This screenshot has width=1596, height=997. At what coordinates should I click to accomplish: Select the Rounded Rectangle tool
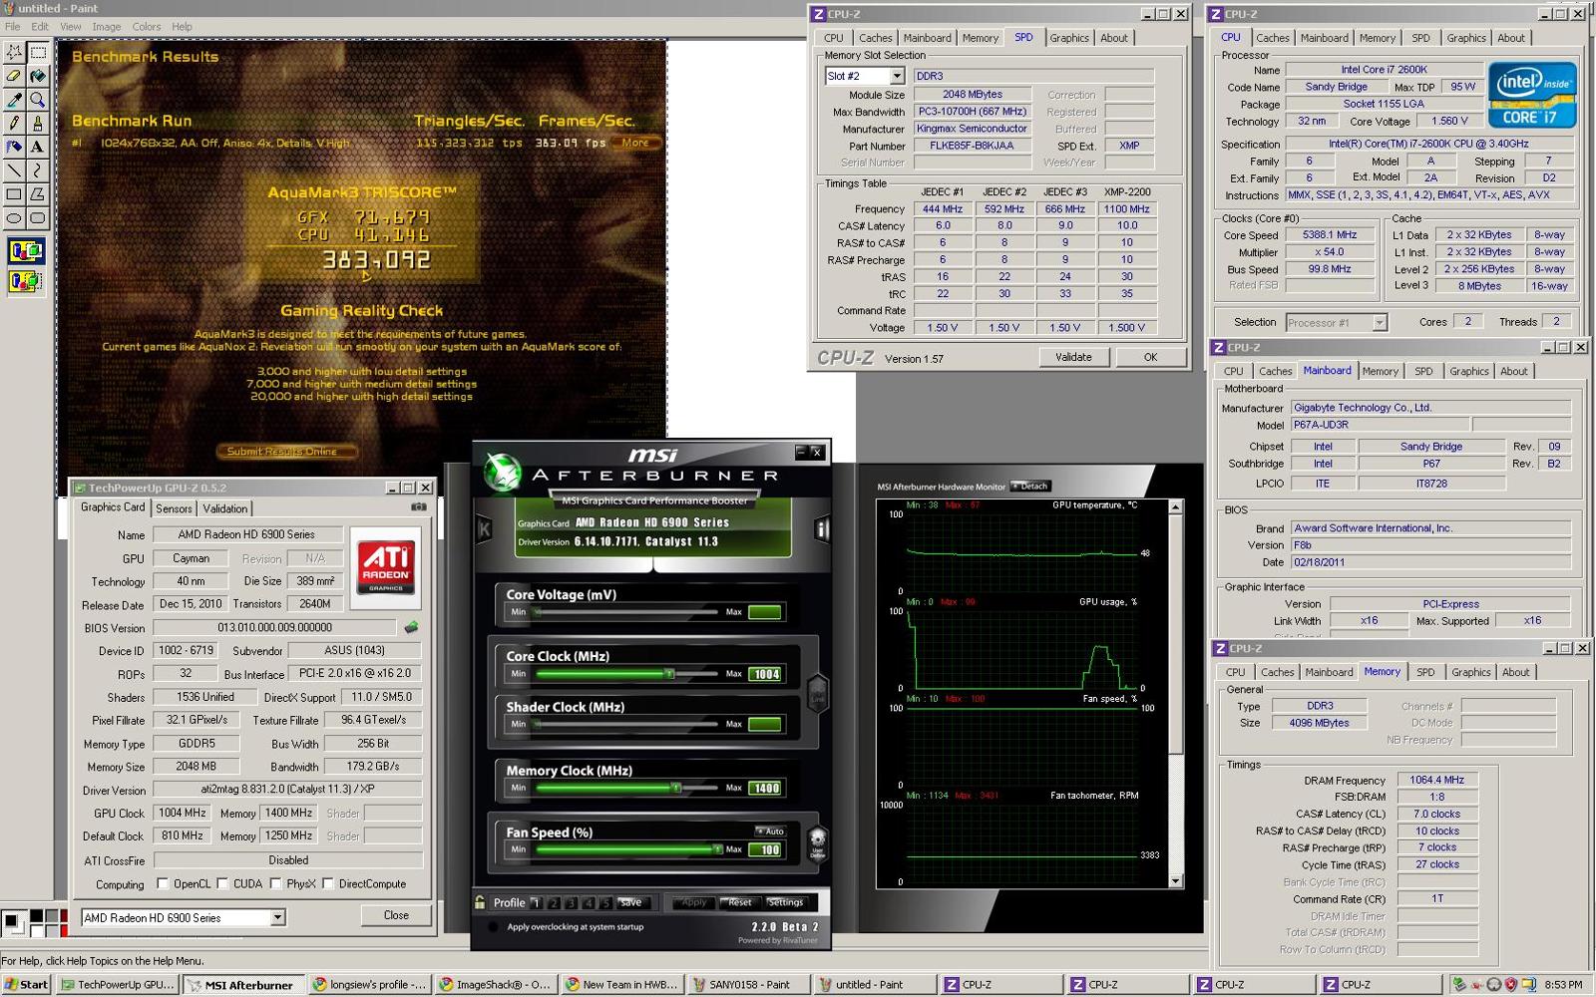(38, 218)
